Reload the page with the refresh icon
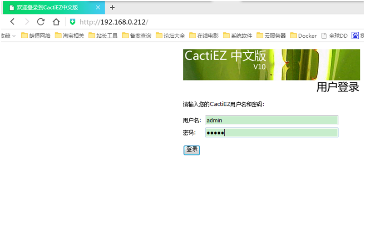365x231 pixels. [x=41, y=22]
